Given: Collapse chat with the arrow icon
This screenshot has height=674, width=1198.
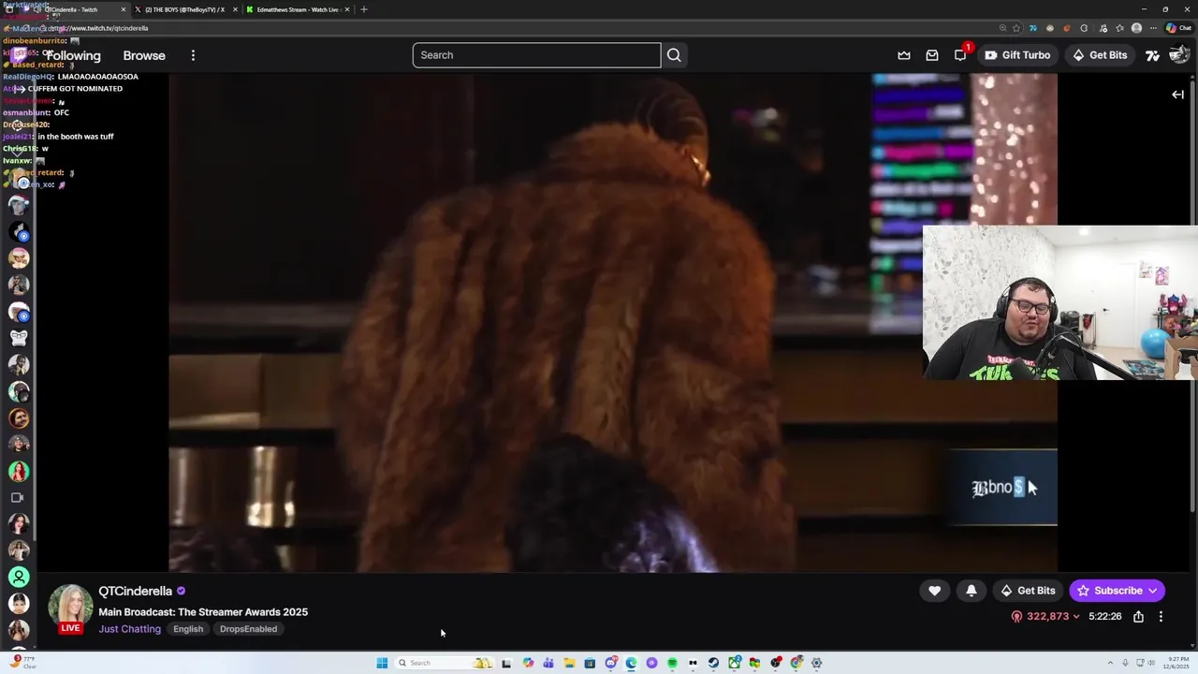Looking at the screenshot, I should [x=1178, y=95].
